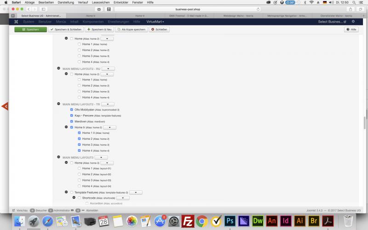Image resolution: width=368 pixels, height=230 pixels.
Task: Uncheck the Ofis Mobilyaları menu item
Action: (72, 110)
